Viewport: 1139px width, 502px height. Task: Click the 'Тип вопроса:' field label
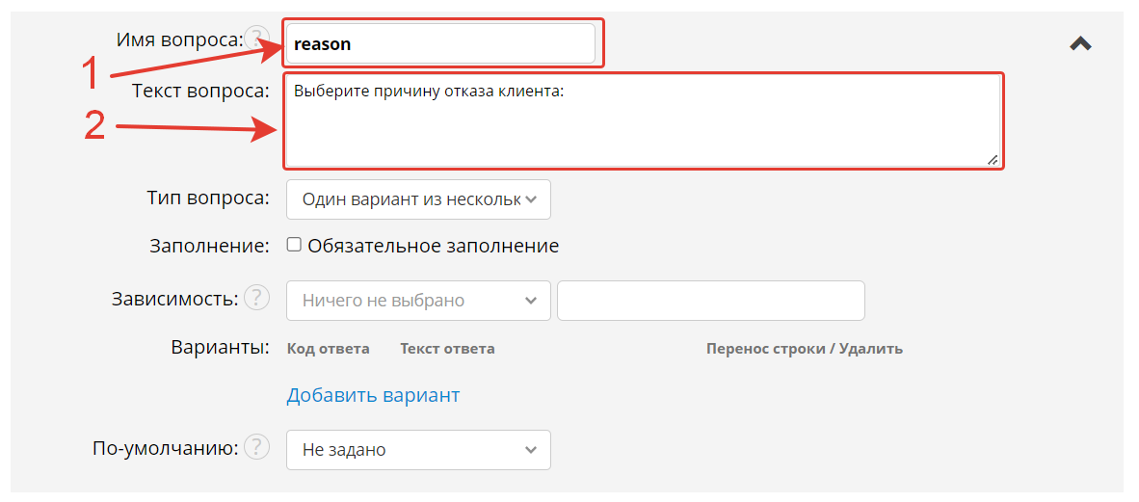tap(207, 198)
